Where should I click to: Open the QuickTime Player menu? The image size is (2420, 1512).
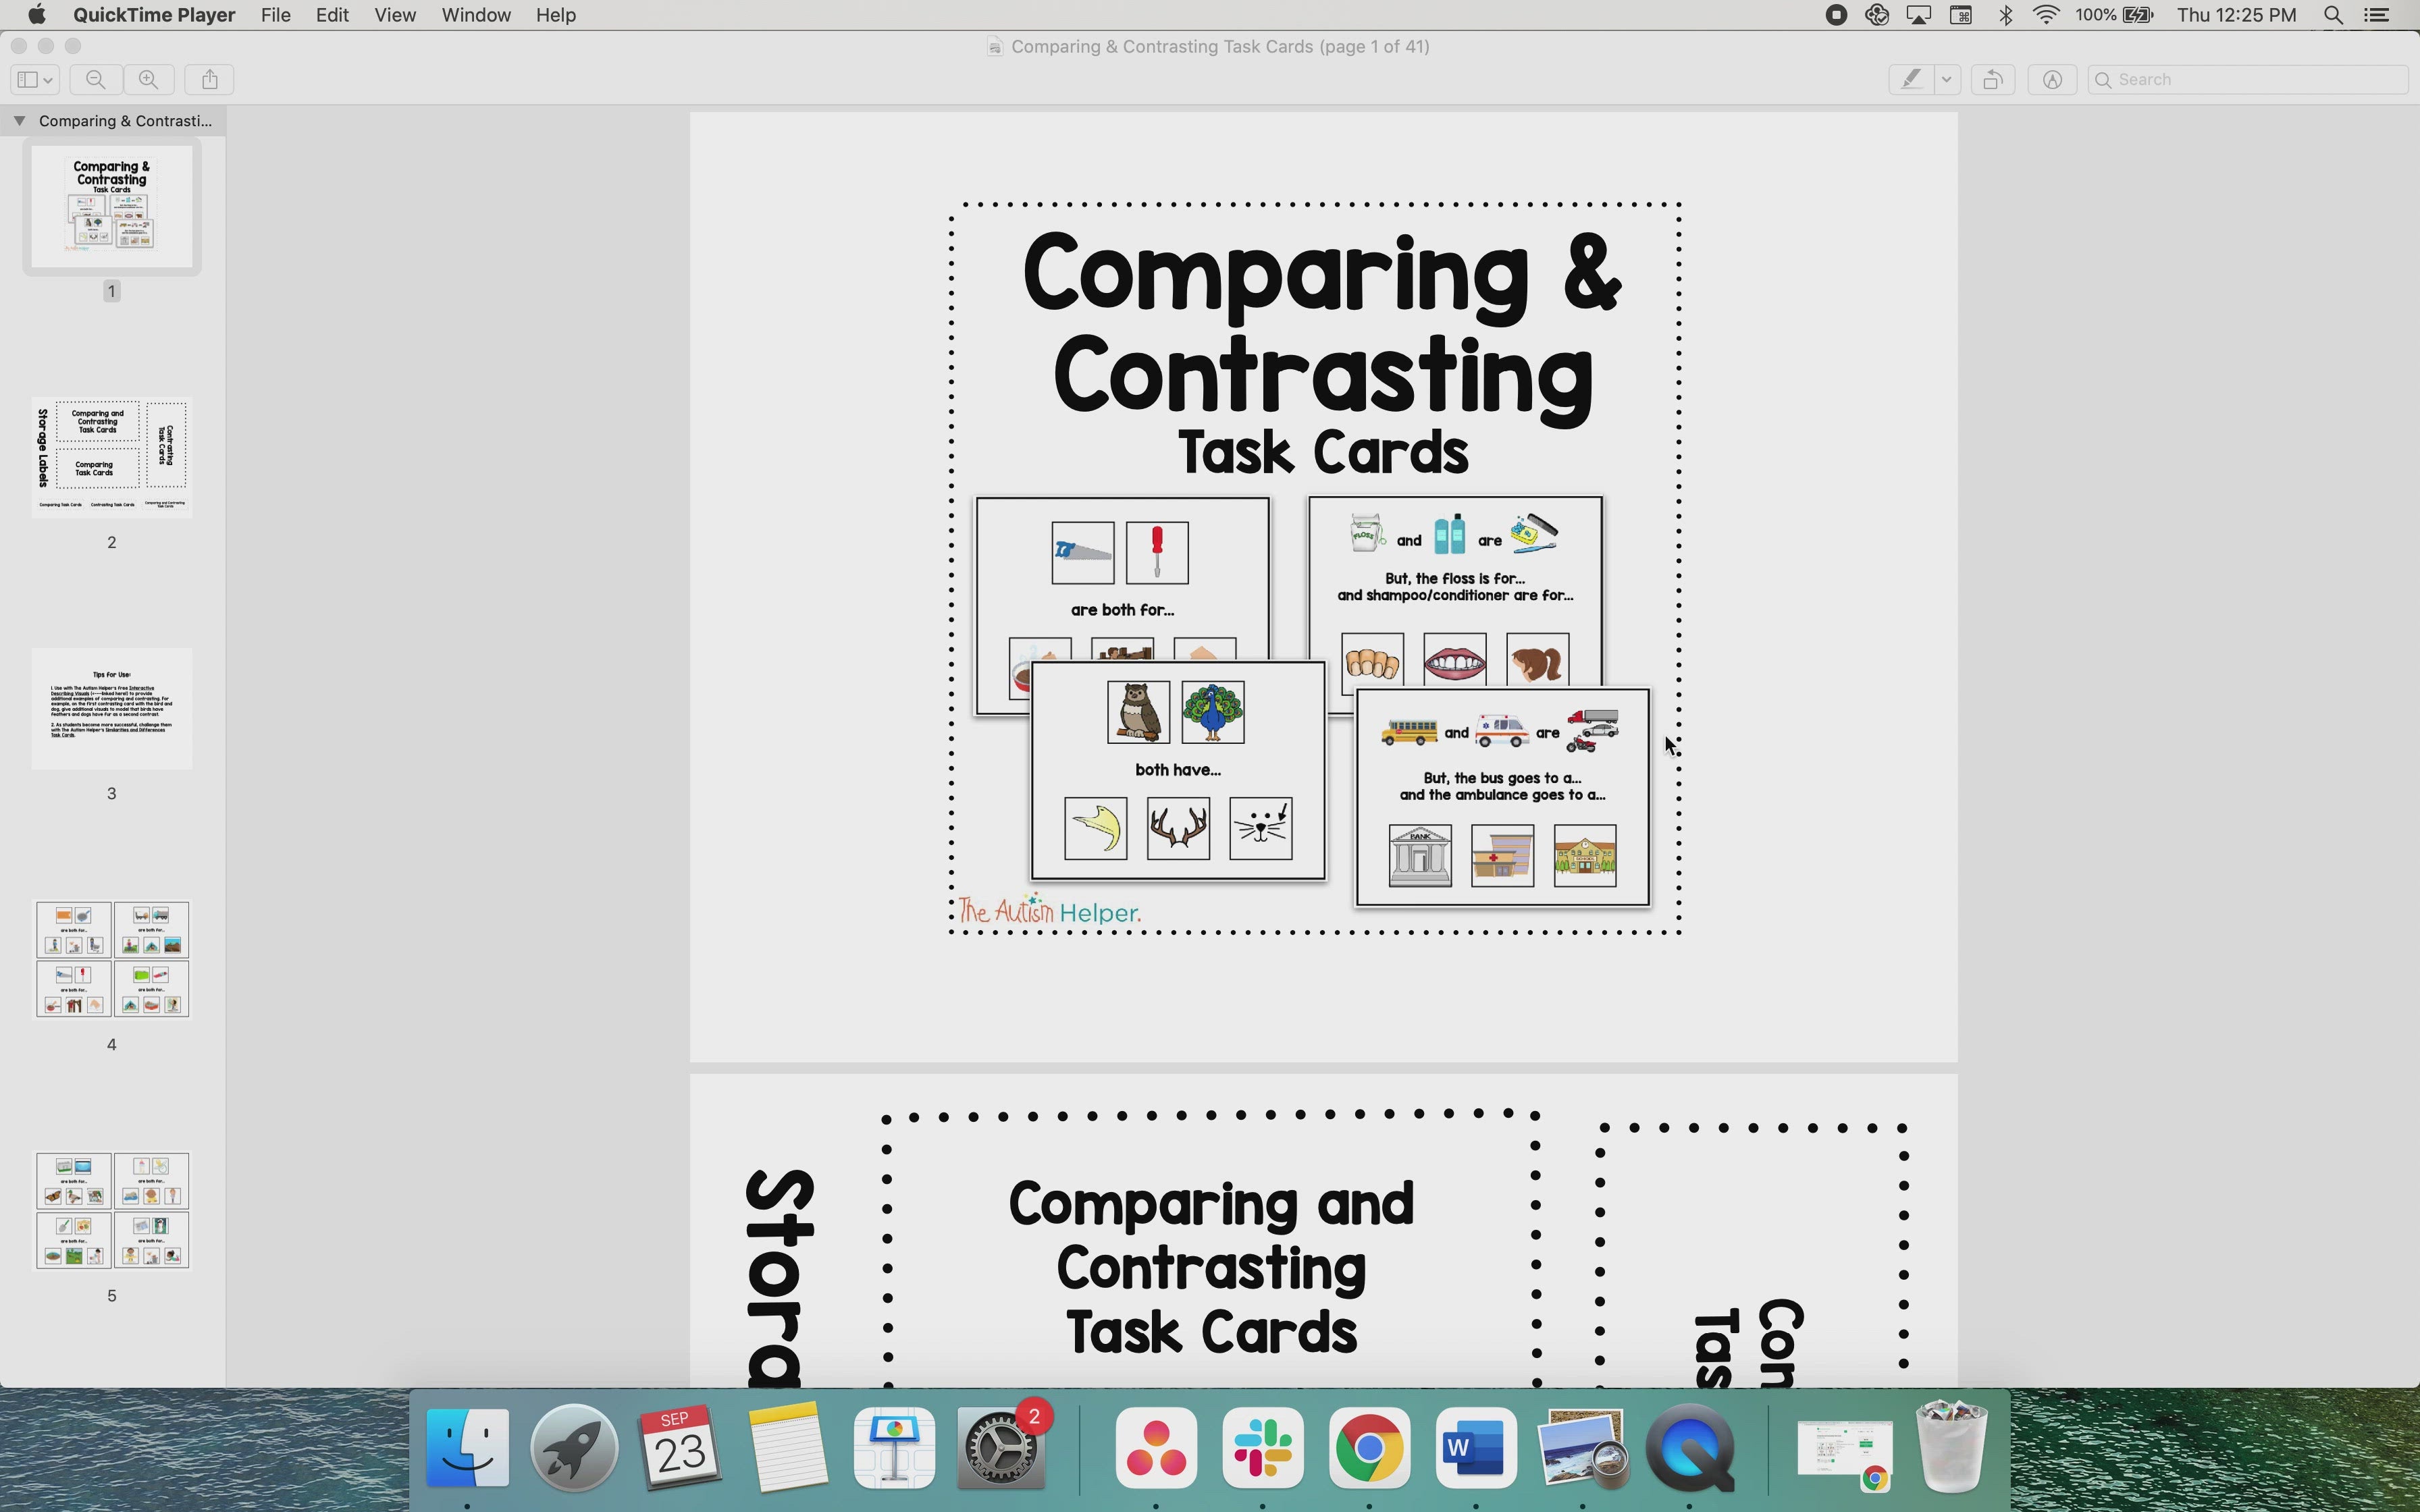[x=154, y=15]
